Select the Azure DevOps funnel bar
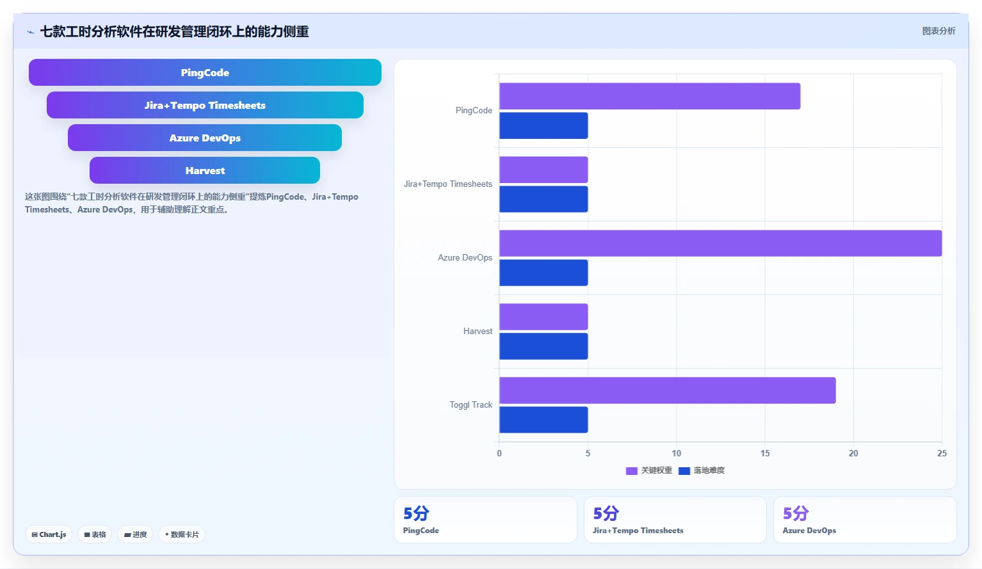The height and width of the screenshot is (569, 982). point(205,138)
